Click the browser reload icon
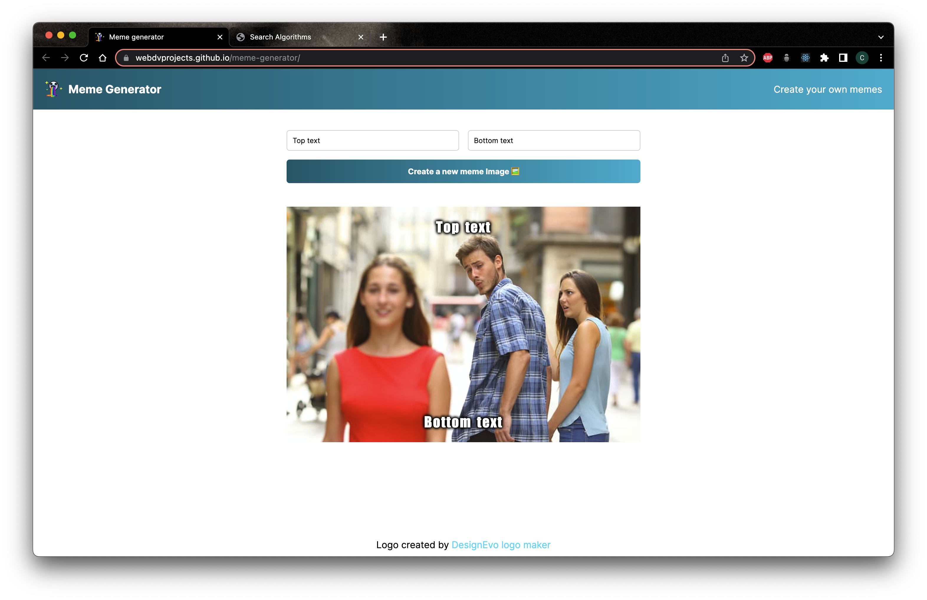The height and width of the screenshot is (600, 927). (84, 58)
